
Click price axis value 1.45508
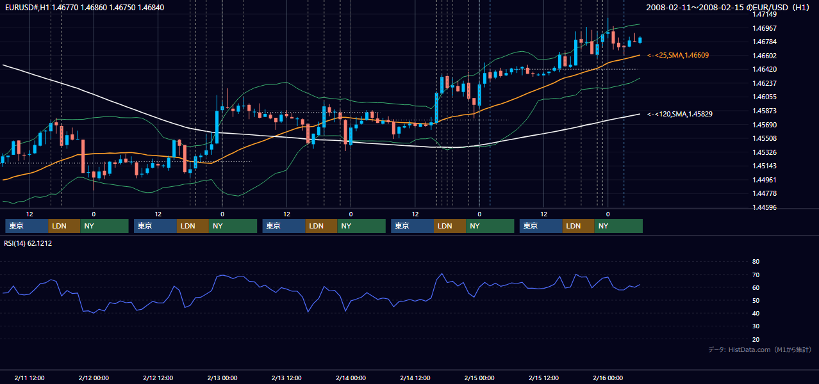coord(765,138)
